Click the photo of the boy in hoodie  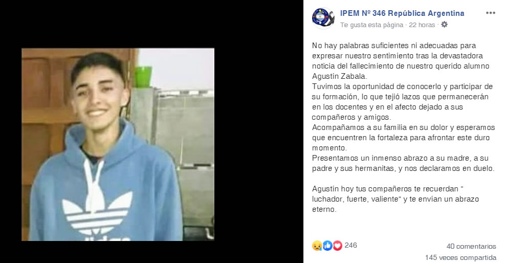pos(118,144)
